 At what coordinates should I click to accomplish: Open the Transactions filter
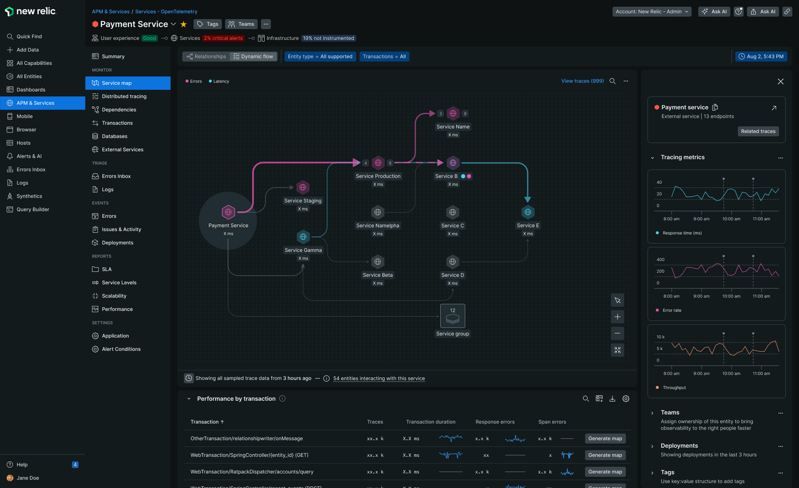tap(385, 57)
